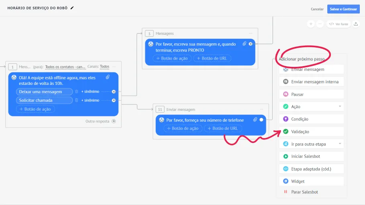Click the Parar Salesbot pause icon
365x205 pixels.
tap(285, 192)
